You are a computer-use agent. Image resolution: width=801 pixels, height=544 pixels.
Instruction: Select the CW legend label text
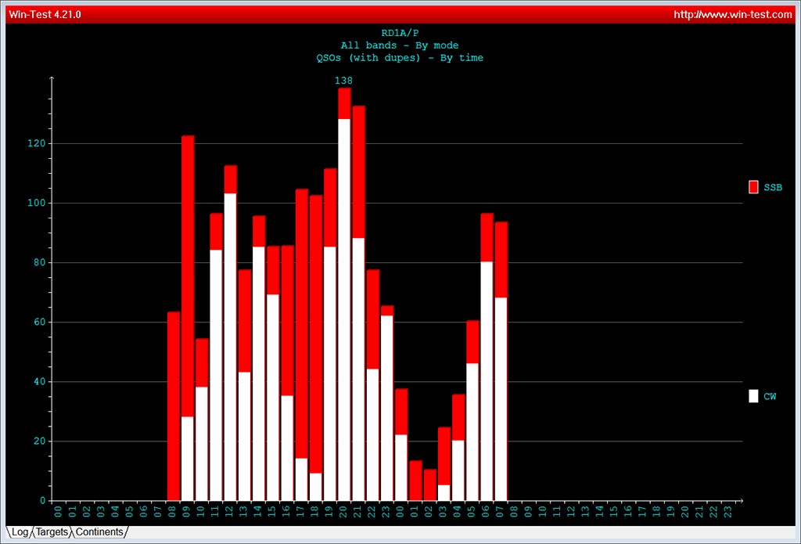tap(770, 397)
